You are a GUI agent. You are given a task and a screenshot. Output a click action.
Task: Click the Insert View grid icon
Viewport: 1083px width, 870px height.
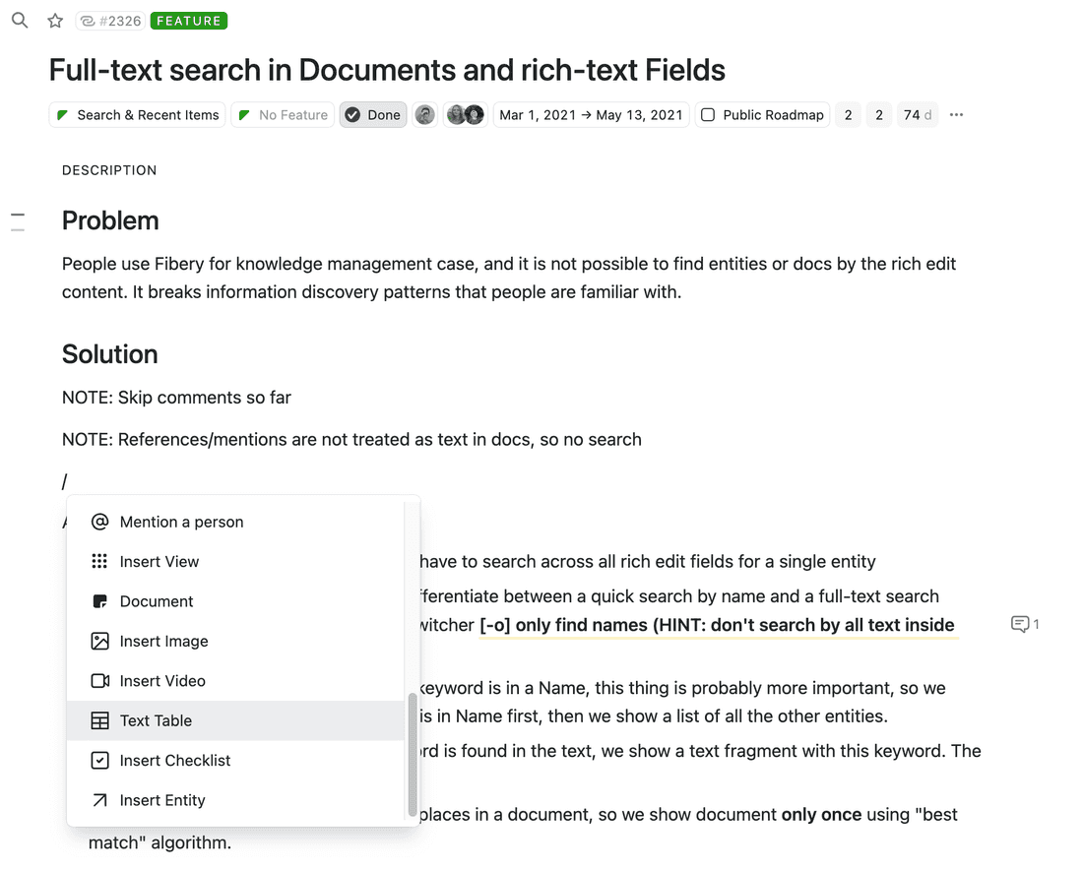pos(99,561)
